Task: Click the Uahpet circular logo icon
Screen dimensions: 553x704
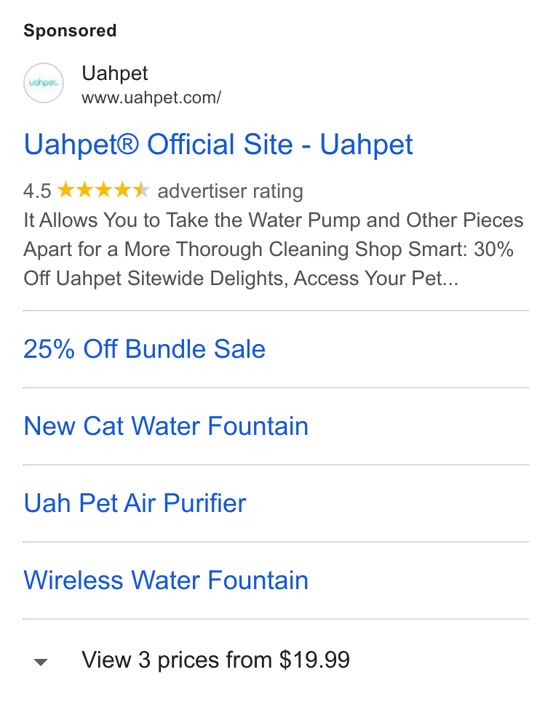Action: point(44,83)
